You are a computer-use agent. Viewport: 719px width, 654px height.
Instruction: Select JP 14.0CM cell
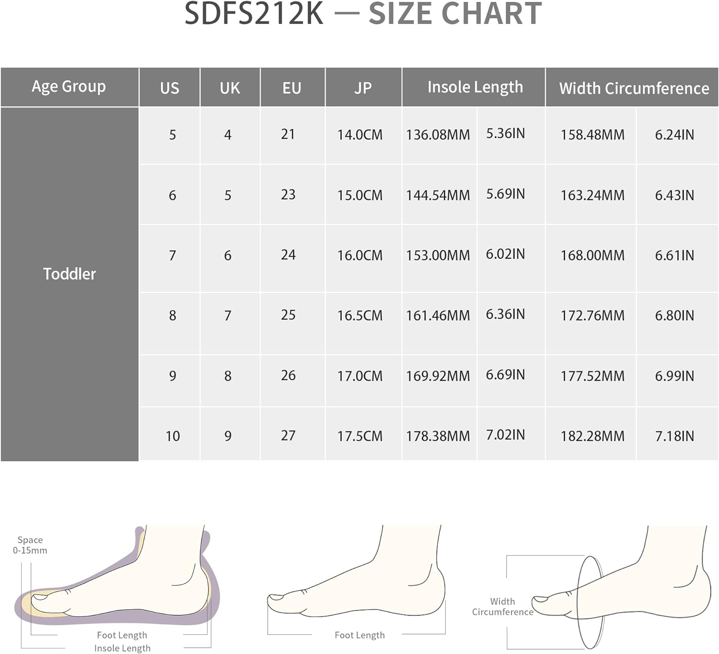click(363, 135)
